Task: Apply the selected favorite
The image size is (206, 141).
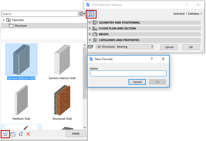Action: (76, 133)
